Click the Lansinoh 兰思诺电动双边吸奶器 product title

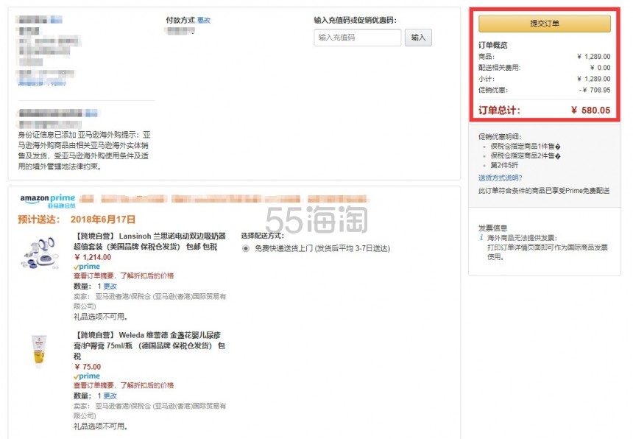pos(149,241)
